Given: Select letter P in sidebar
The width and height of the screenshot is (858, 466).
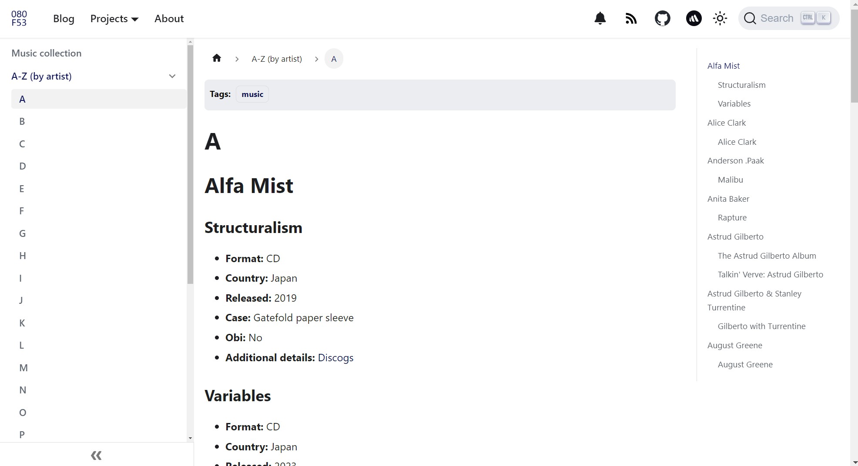Looking at the screenshot, I should 99,435.
